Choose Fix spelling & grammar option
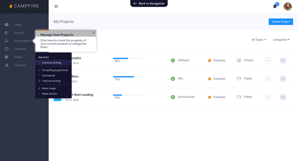This screenshot has width=298, height=161. [x=55, y=70]
